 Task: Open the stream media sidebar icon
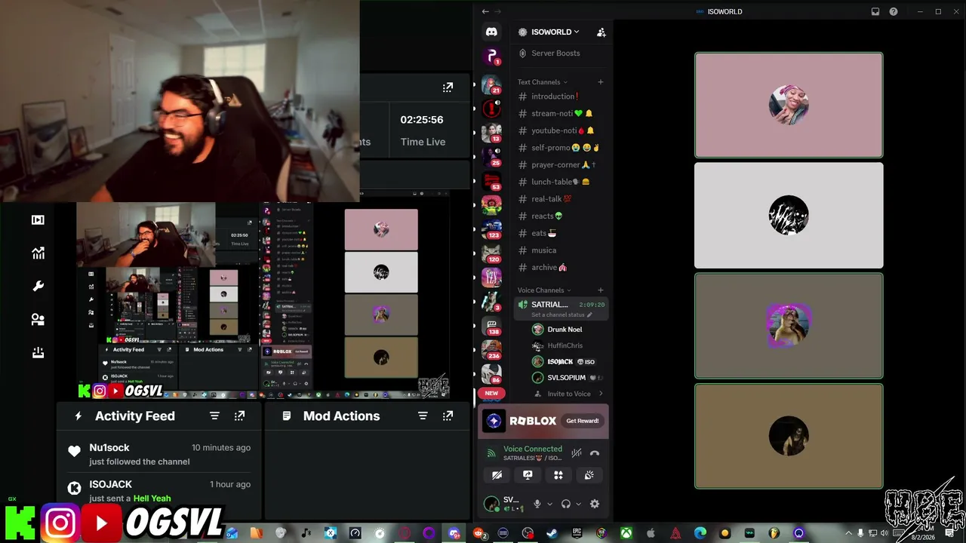pos(38,219)
